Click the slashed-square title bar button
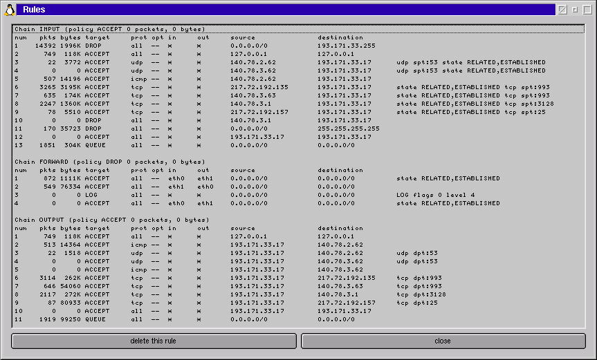The image size is (597, 360). click(562, 10)
